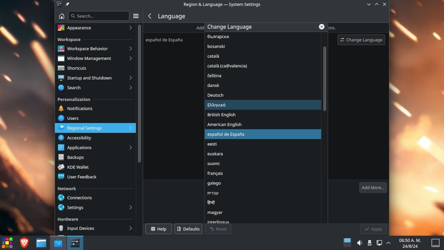Screen dimensions: 444x250
Task: Click the Add More... button
Action: 373,187
